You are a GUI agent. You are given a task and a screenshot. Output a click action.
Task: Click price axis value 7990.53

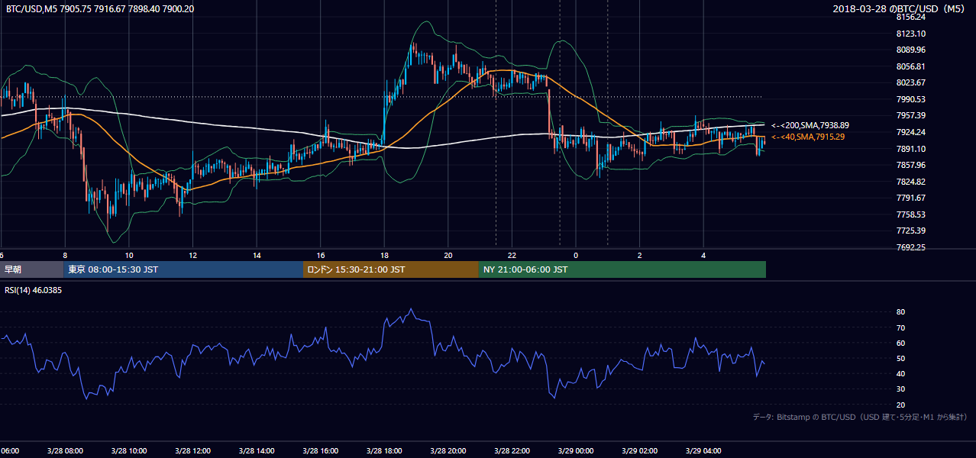[x=911, y=99]
